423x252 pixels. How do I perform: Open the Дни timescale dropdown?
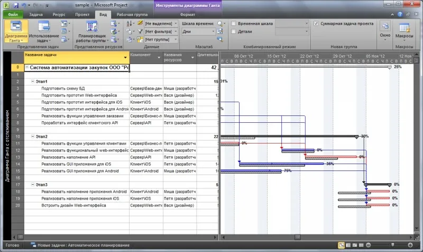tap(198, 32)
